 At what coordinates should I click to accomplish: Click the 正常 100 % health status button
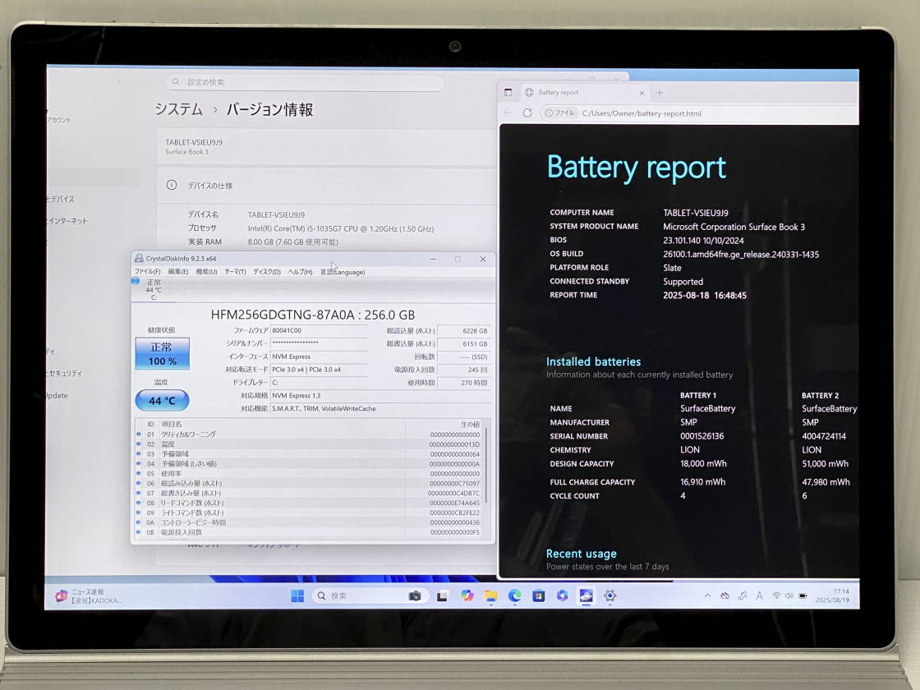[162, 354]
